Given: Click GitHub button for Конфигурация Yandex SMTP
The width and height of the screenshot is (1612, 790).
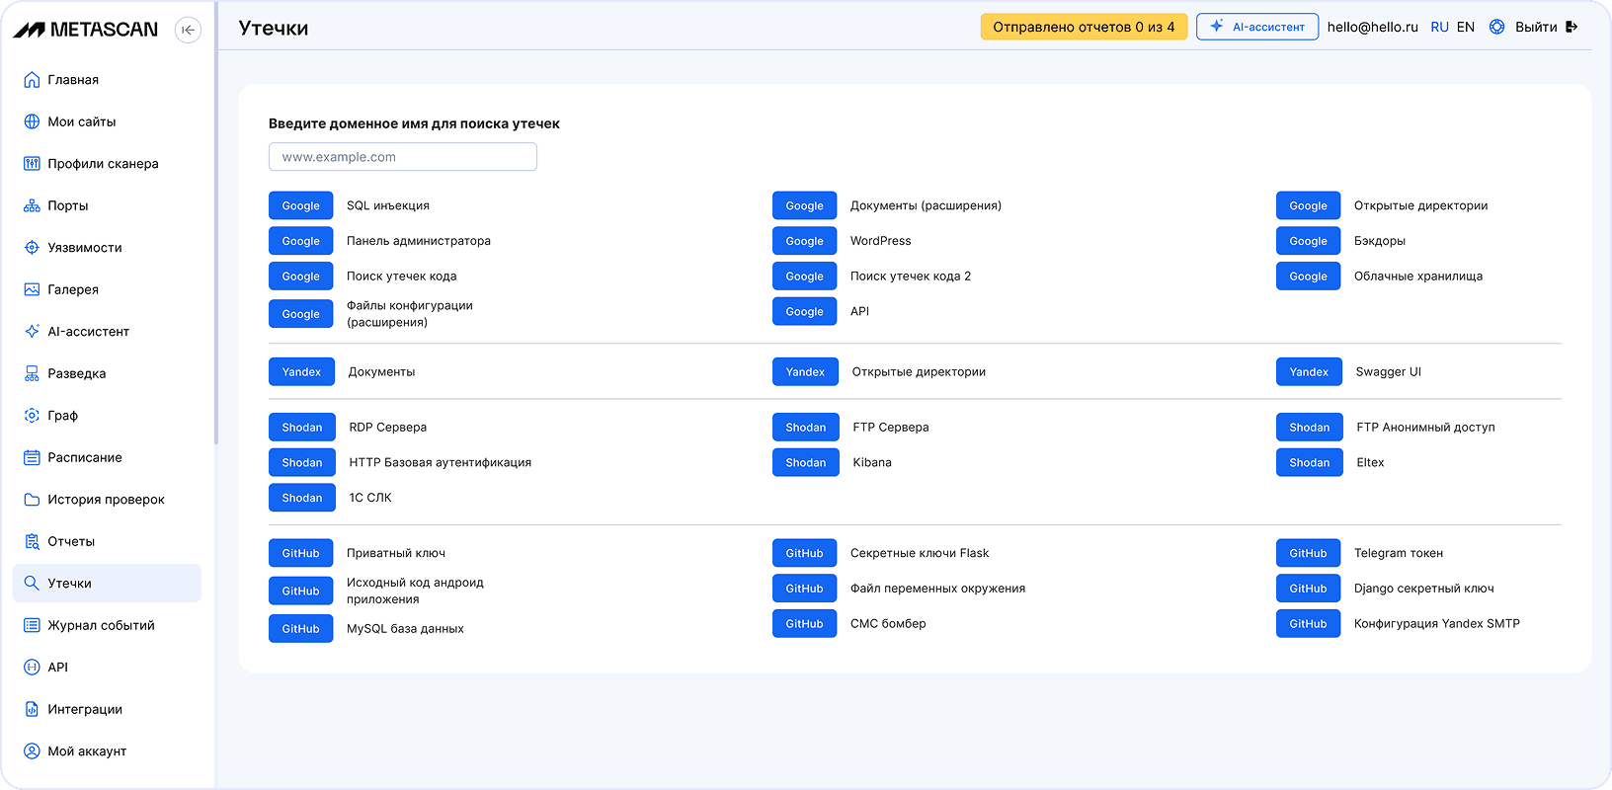Looking at the screenshot, I should (1309, 623).
